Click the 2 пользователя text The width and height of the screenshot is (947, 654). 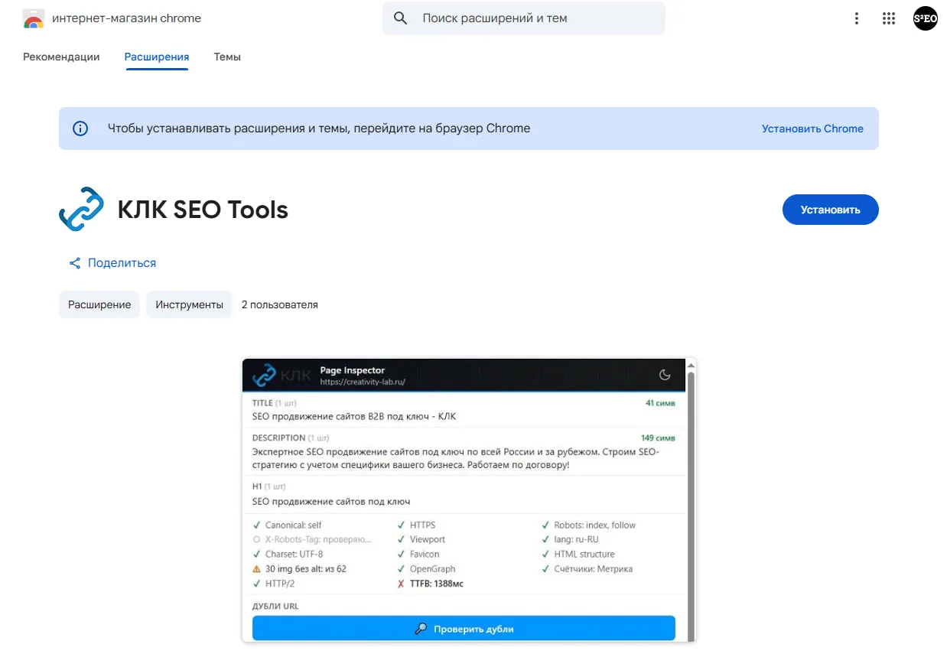click(x=279, y=304)
